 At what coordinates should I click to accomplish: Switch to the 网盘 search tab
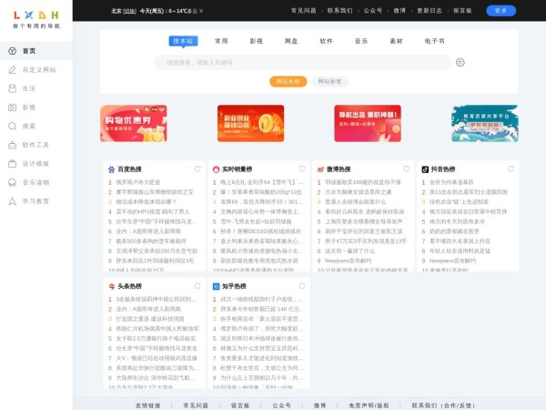291,41
